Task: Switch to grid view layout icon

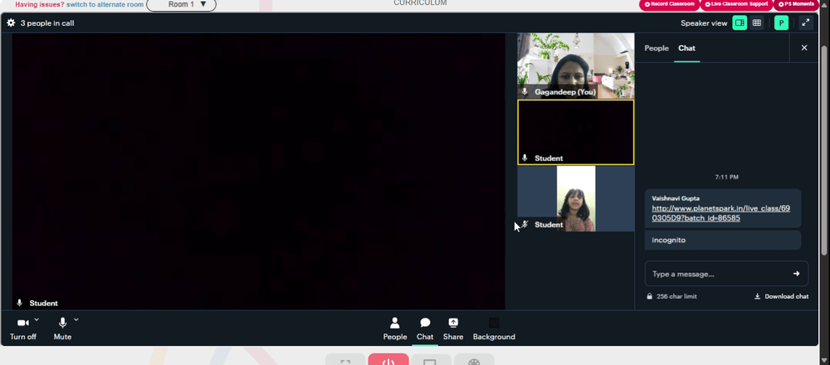Action: (x=757, y=22)
